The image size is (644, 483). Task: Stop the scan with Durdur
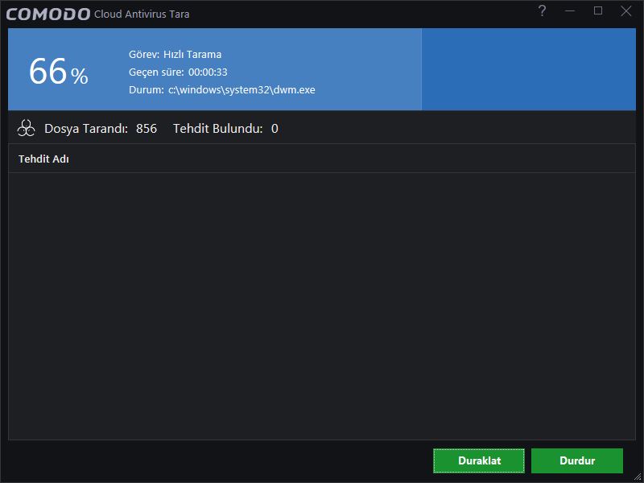point(577,460)
